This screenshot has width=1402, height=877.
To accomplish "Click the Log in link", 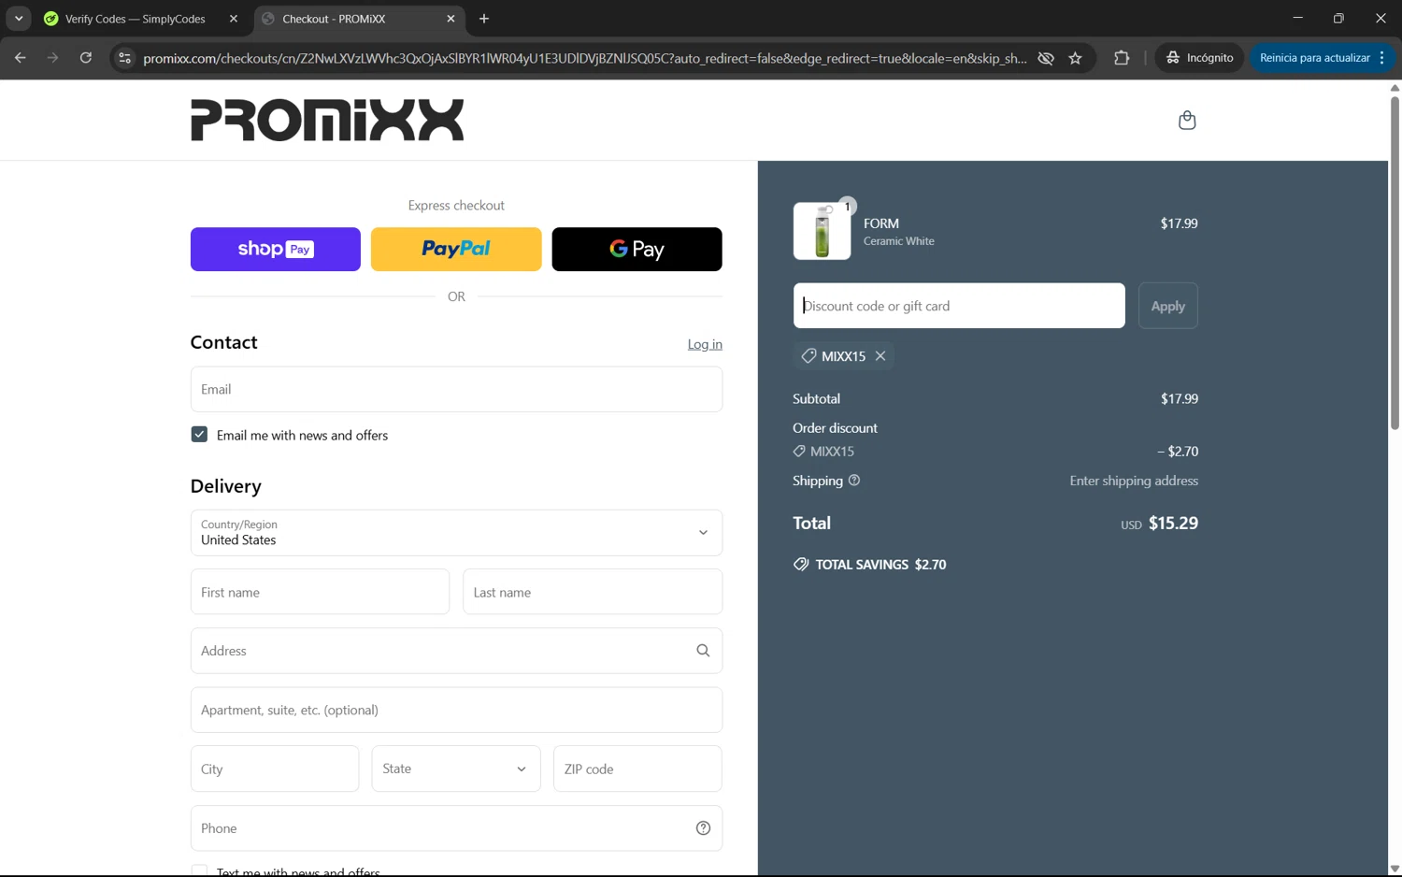I will [705, 344].
